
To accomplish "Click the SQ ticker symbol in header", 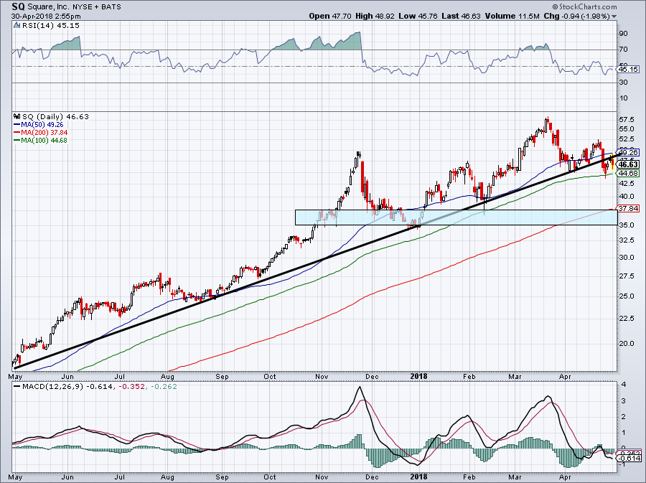I will tap(18, 6).
